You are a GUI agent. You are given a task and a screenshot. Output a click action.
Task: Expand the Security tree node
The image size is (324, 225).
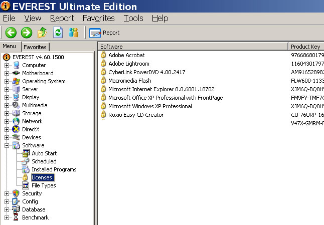pyautogui.click(x=7, y=193)
